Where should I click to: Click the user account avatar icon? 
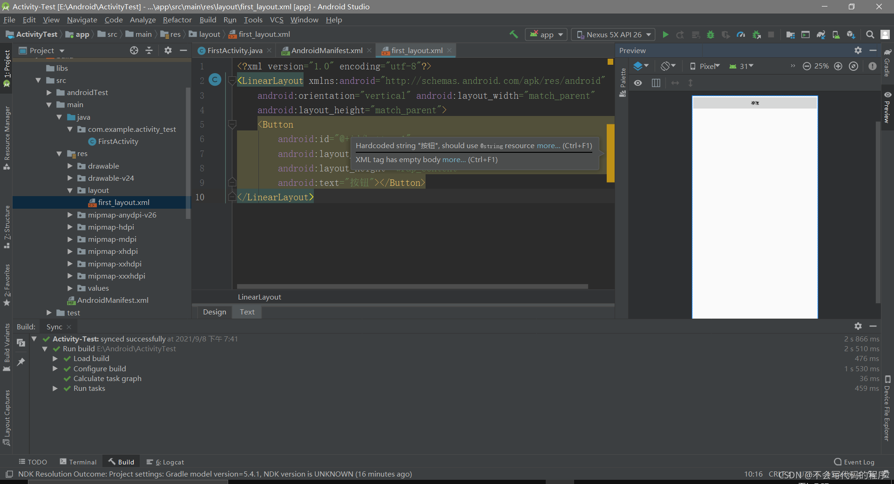point(885,34)
